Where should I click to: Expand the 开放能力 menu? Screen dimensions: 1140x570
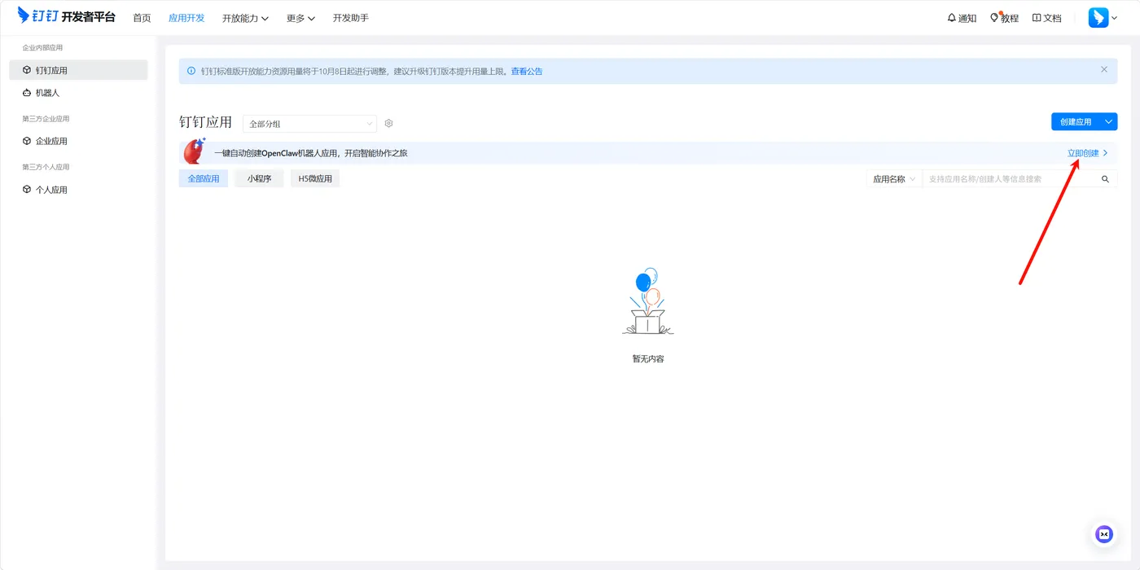pos(245,18)
